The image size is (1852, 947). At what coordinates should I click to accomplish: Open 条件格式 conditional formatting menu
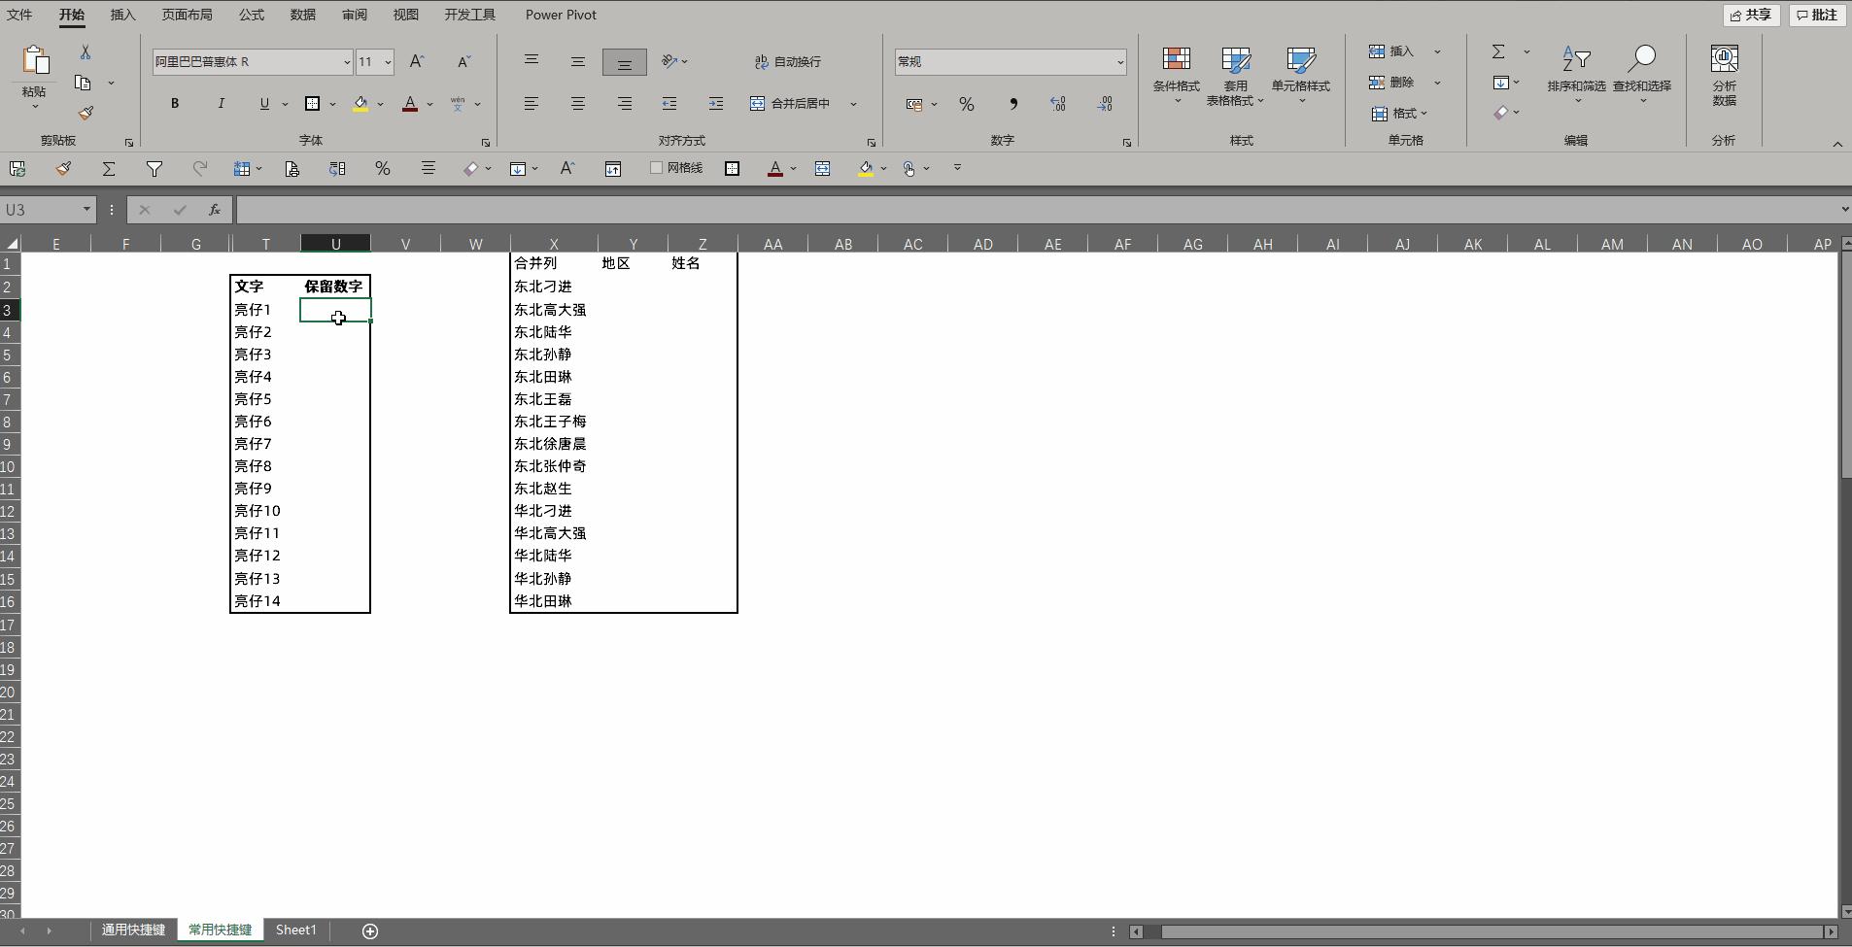click(1177, 75)
